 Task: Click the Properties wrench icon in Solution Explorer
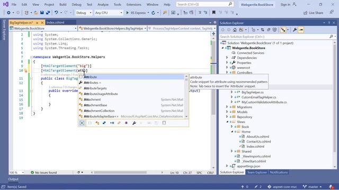tap(295, 30)
